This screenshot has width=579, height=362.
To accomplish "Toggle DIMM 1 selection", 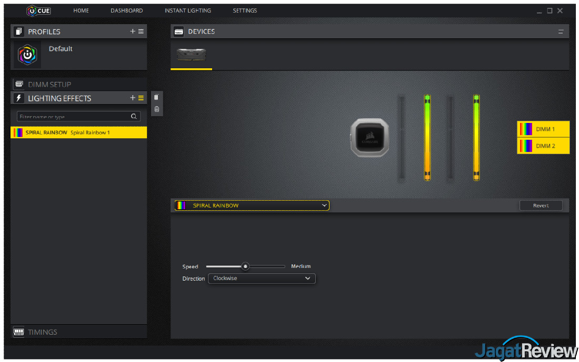I will coord(543,129).
